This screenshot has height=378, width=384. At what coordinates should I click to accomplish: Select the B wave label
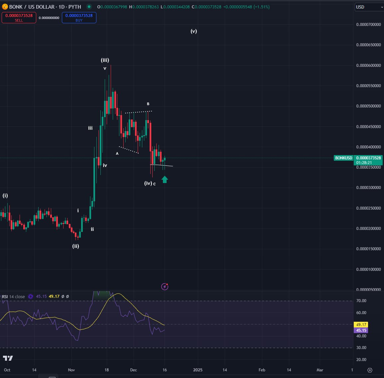(x=148, y=104)
